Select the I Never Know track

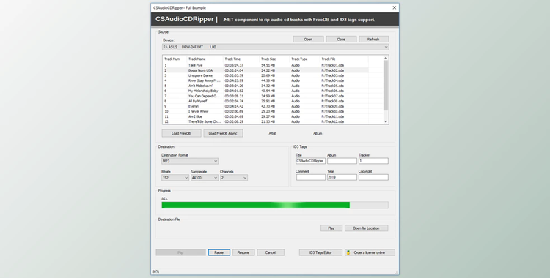[265, 111]
